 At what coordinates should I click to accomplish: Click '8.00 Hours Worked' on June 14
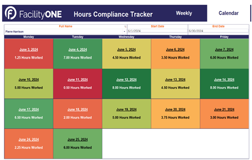tap(224, 88)
